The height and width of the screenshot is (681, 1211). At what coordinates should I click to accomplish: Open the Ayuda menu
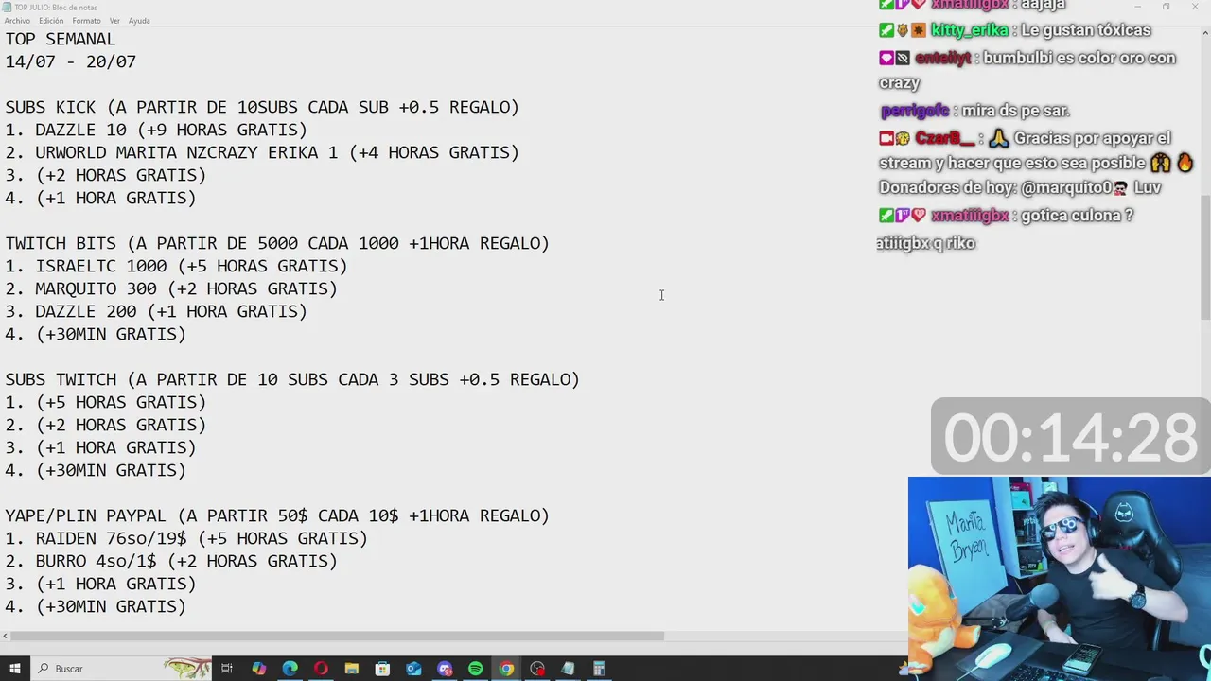(x=139, y=20)
